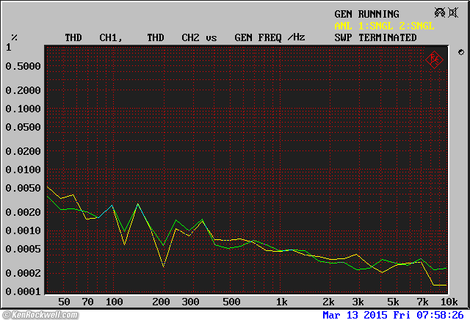Click the red Rohde & Schwarz diamond logo
The image size is (470, 320).
pos(435,58)
